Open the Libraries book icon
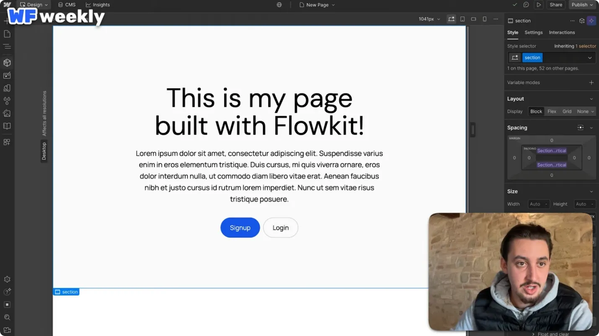This screenshot has height=336, width=599. pos(7,126)
